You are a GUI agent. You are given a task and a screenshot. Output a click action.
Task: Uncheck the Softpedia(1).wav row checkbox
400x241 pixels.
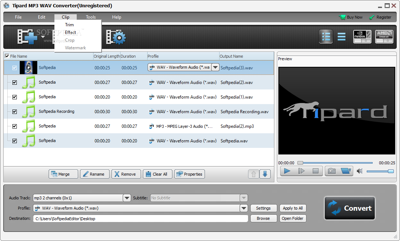[15, 97]
